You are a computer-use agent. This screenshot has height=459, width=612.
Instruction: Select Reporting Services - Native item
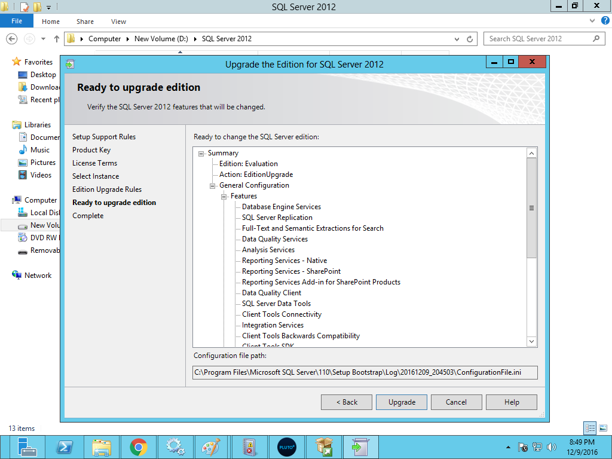[284, 261]
